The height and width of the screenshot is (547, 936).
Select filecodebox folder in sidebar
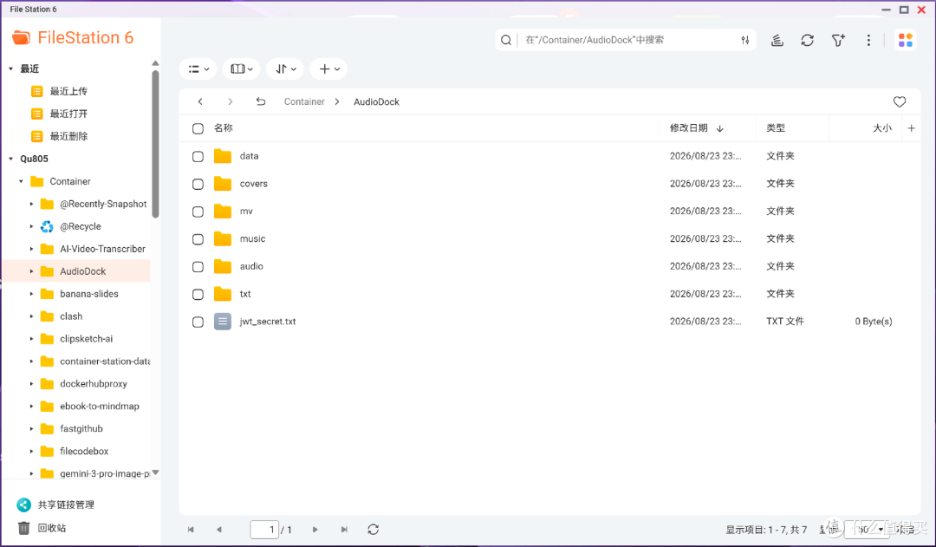[x=84, y=452]
